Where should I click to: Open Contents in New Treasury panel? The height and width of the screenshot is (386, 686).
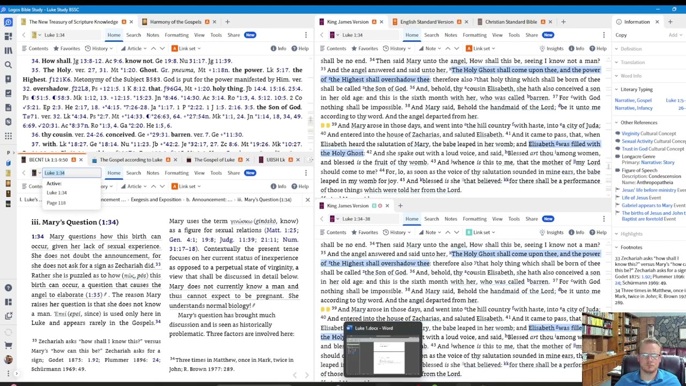pos(35,48)
